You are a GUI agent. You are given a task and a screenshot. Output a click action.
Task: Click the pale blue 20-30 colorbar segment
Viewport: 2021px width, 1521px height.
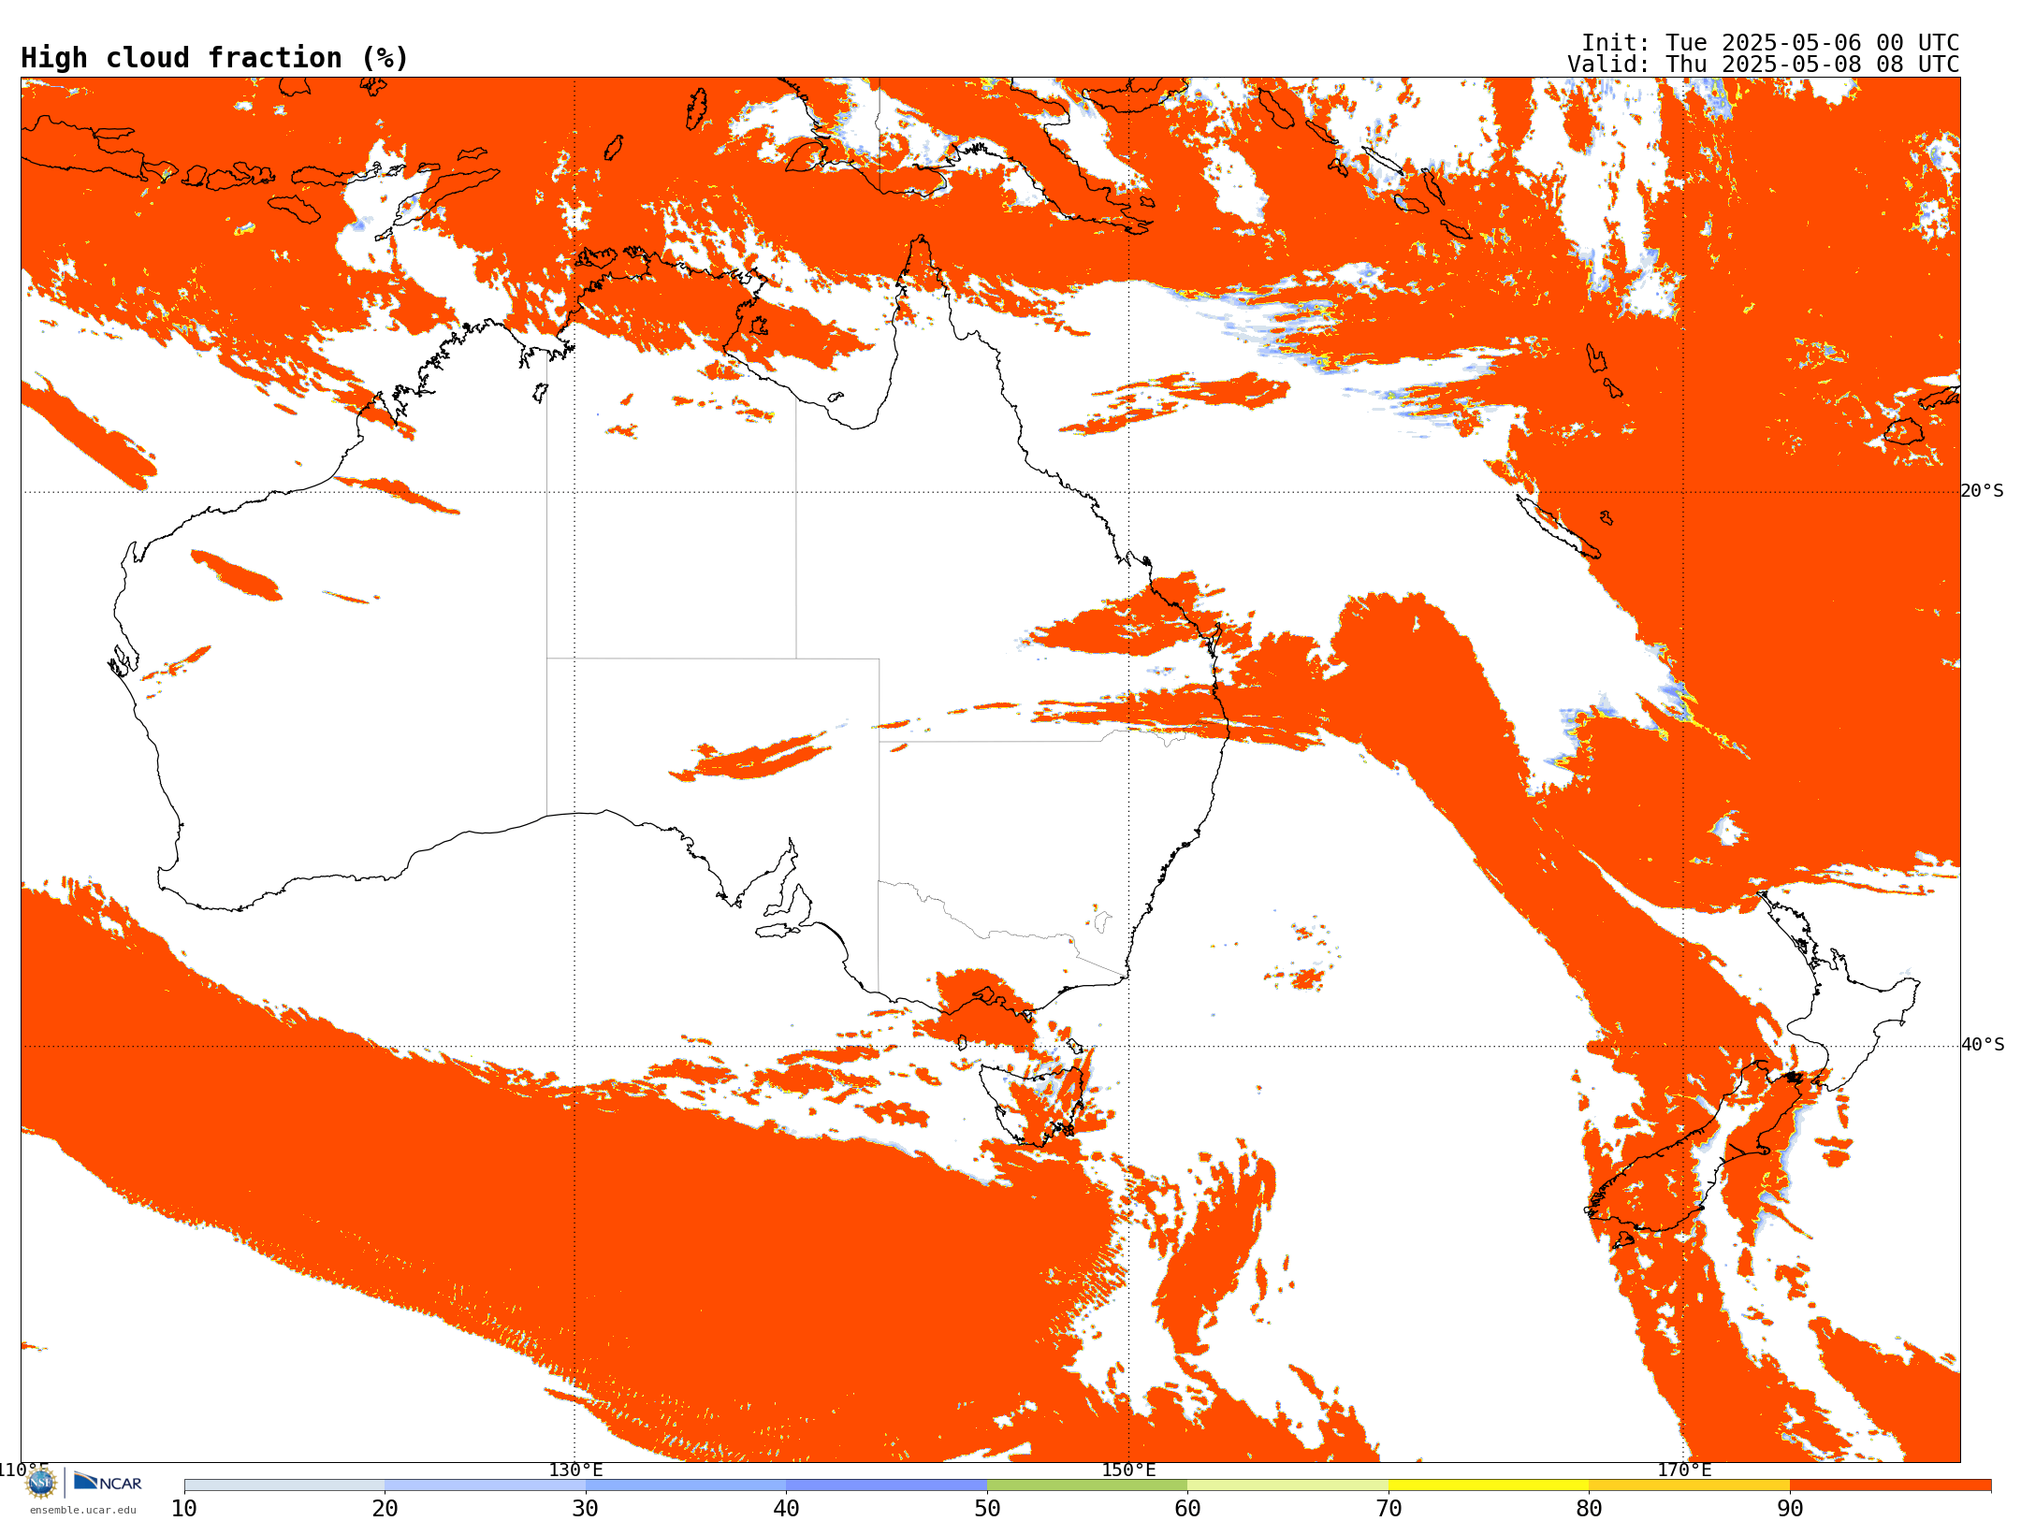coord(485,1485)
